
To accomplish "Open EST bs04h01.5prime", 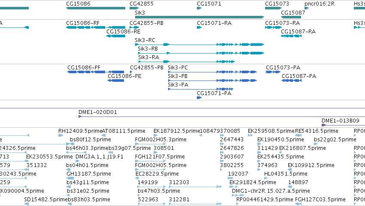I will click(x=87, y=166).
